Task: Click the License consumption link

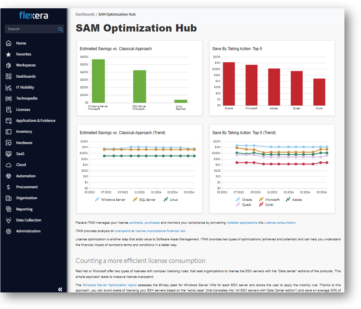Action: click(x=280, y=223)
